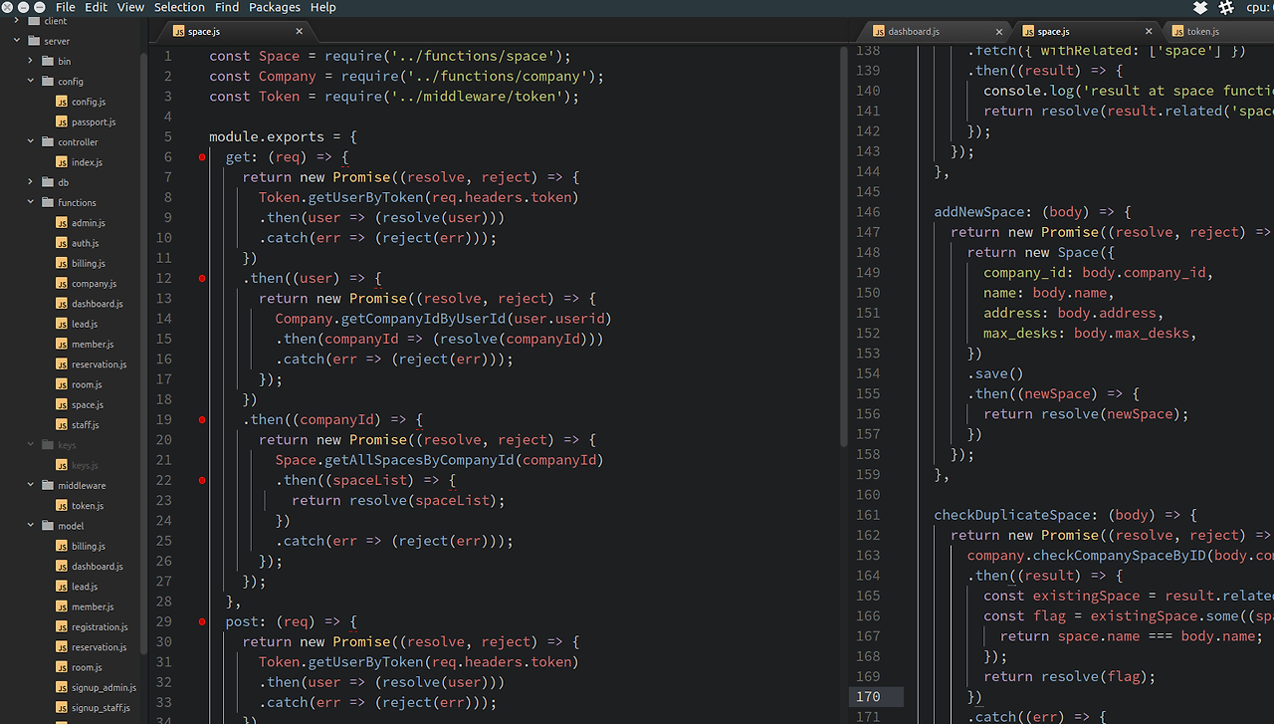The width and height of the screenshot is (1274, 724).
Task: Expand the bin folder arrow
Action: pos(31,61)
